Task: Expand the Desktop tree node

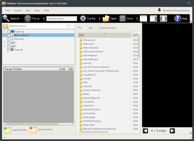Action: pos(5,32)
